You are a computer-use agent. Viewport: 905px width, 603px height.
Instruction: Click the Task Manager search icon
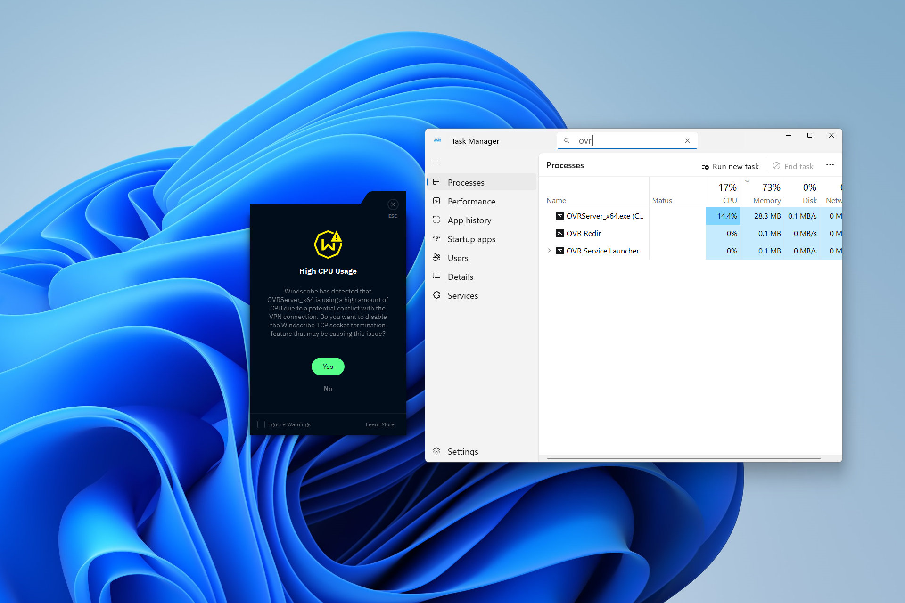566,140
